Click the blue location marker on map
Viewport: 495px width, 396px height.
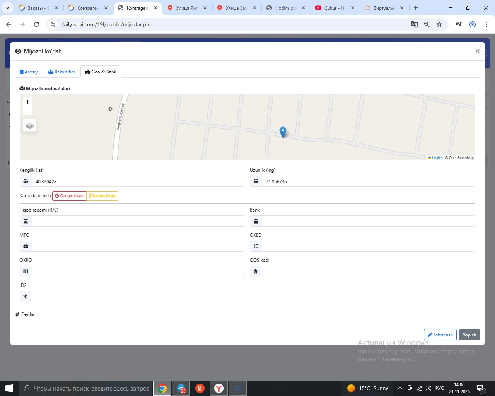click(x=283, y=132)
